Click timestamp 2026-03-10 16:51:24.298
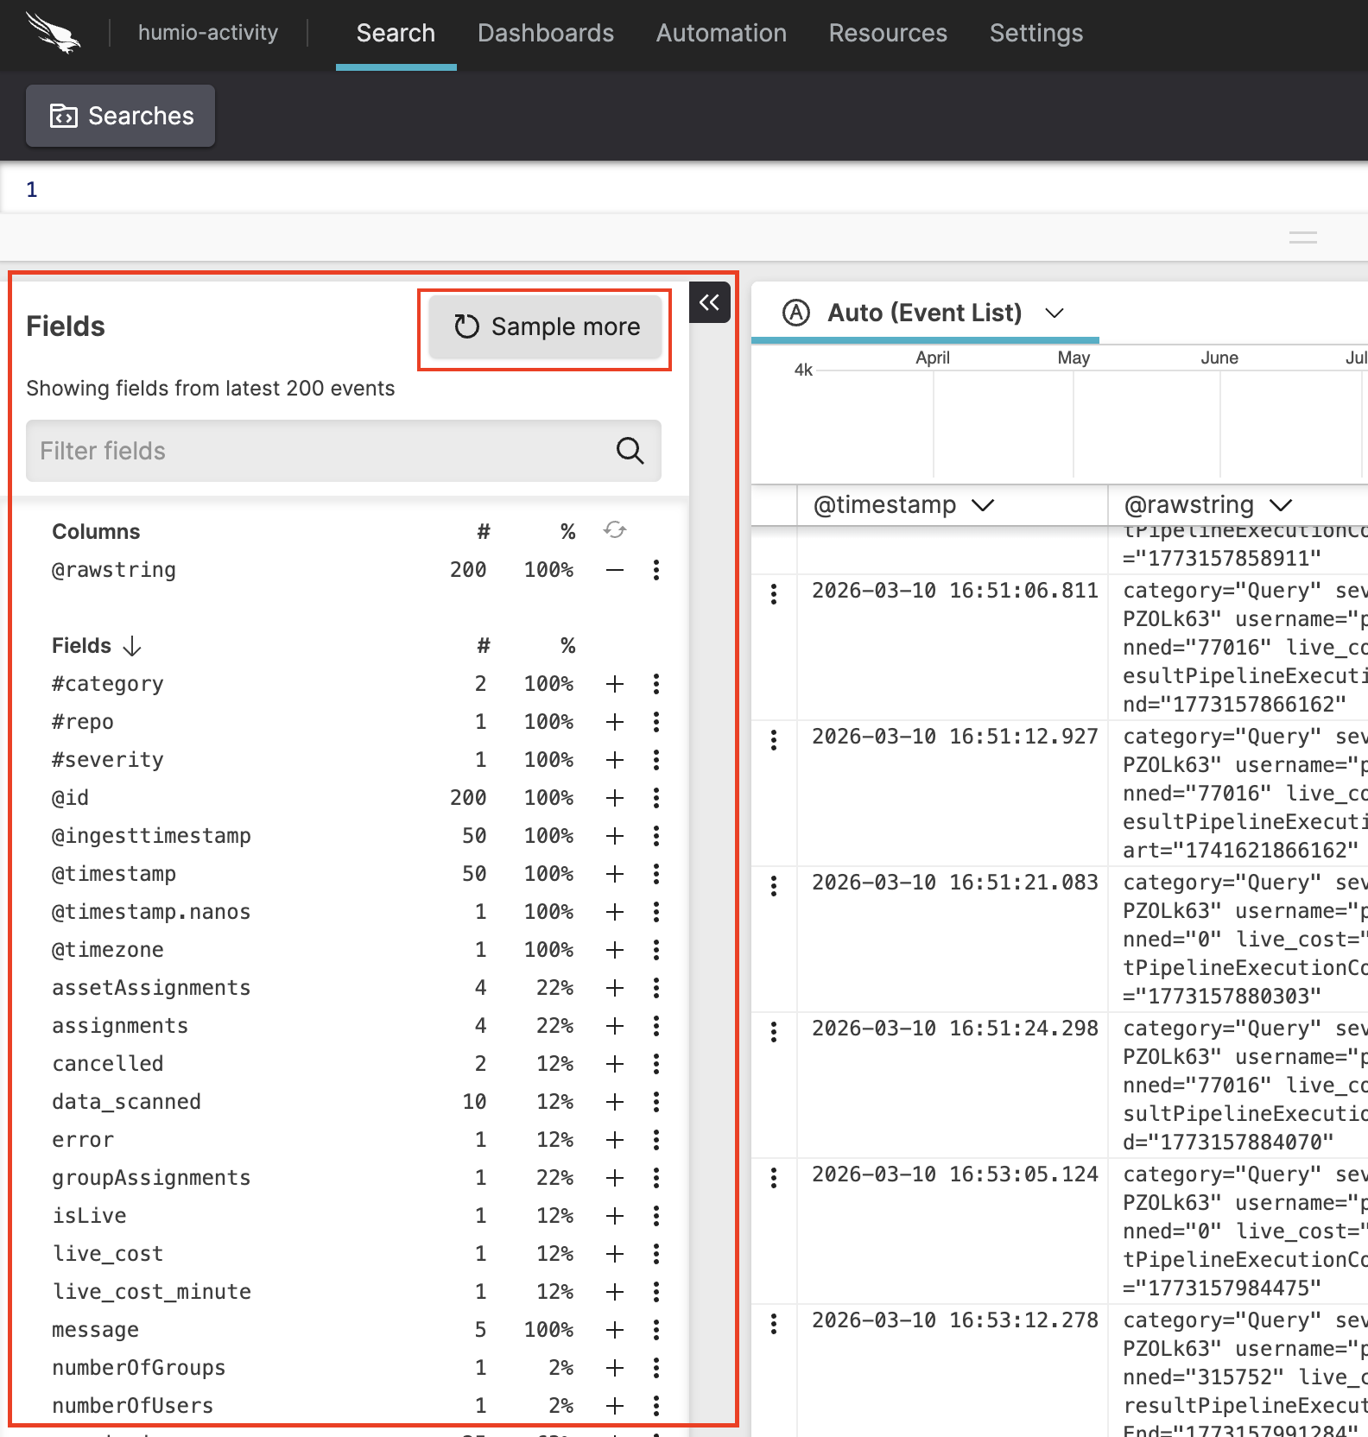The width and height of the screenshot is (1368, 1437). (954, 1029)
